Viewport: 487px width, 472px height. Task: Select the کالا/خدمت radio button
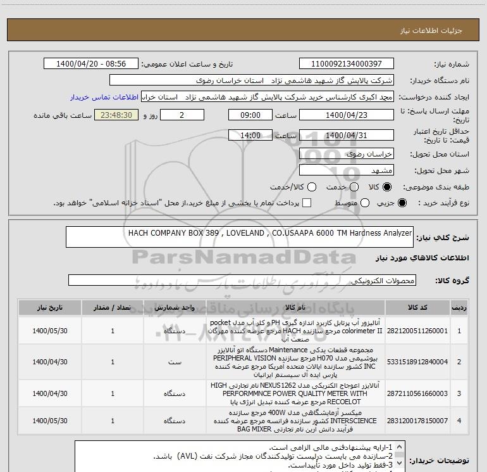click(x=312, y=187)
